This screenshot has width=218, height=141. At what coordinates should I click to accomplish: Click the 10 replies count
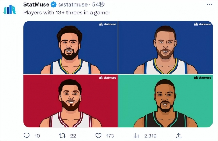(37, 136)
